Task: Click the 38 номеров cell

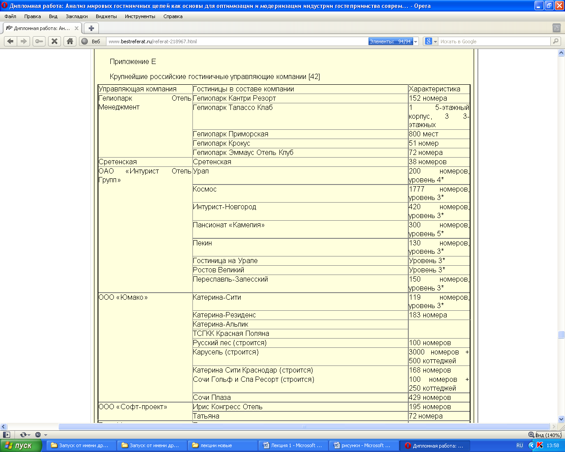Action: click(439, 162)
